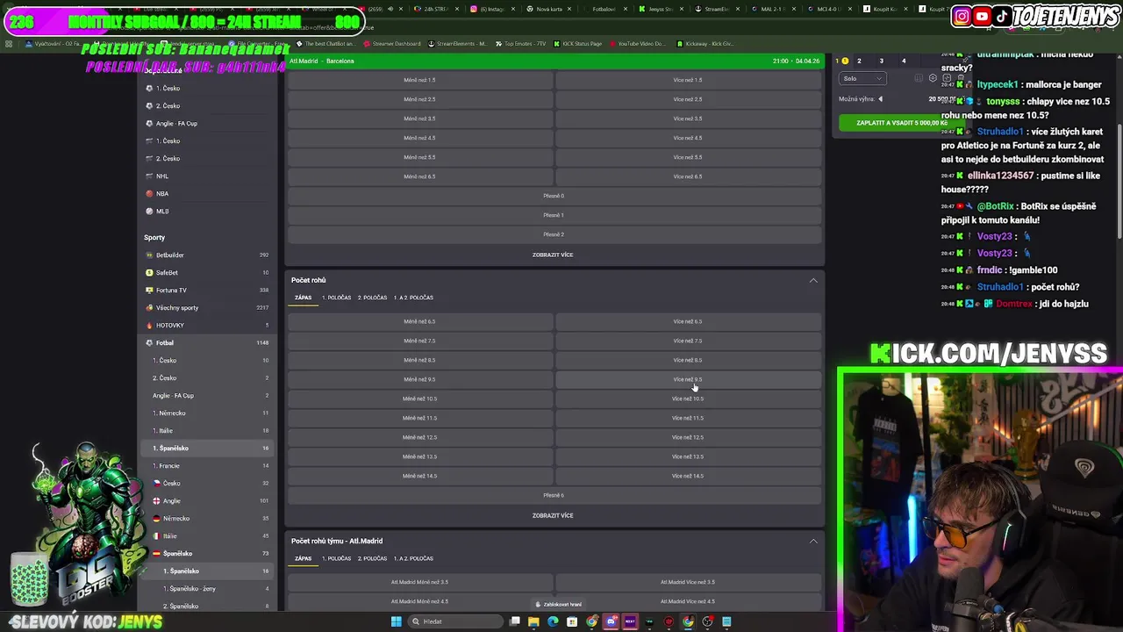
Task: Pick Více než 14.5 corners odds
Action: [688, 476]
